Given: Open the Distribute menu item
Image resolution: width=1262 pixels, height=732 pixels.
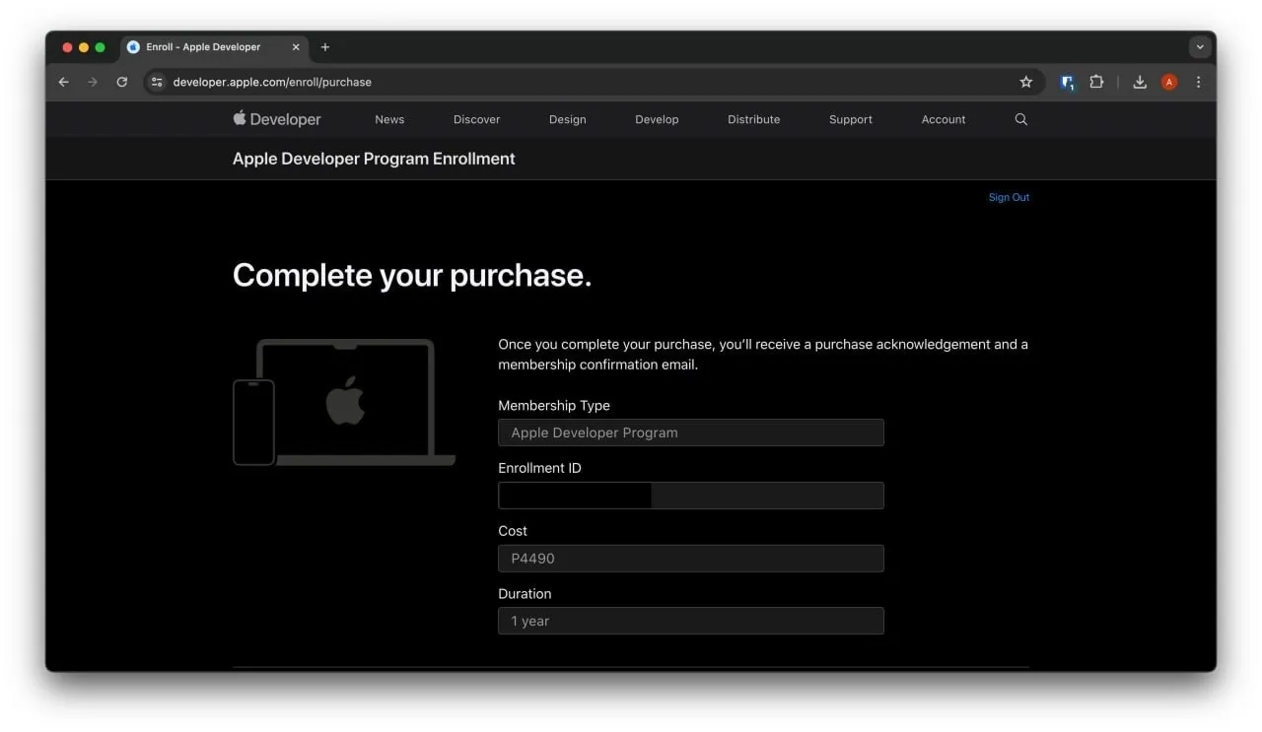Looking at the screenshot, I should click(x=754, y=119).
